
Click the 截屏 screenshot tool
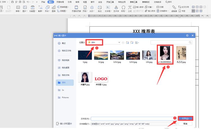(40, 9)
